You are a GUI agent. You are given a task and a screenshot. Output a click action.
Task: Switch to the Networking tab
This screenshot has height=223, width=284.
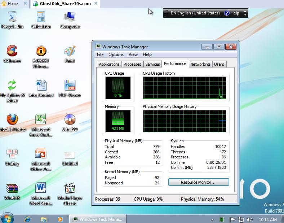tap(200, 64)
